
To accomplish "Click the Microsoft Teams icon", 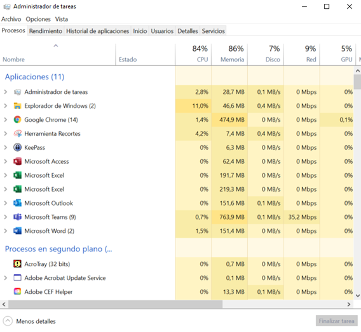I will point(18,217).
